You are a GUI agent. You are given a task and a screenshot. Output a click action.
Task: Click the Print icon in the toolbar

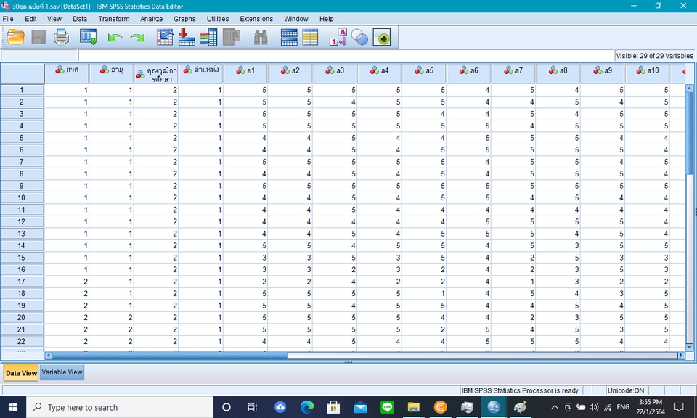(x=61, y=37)
